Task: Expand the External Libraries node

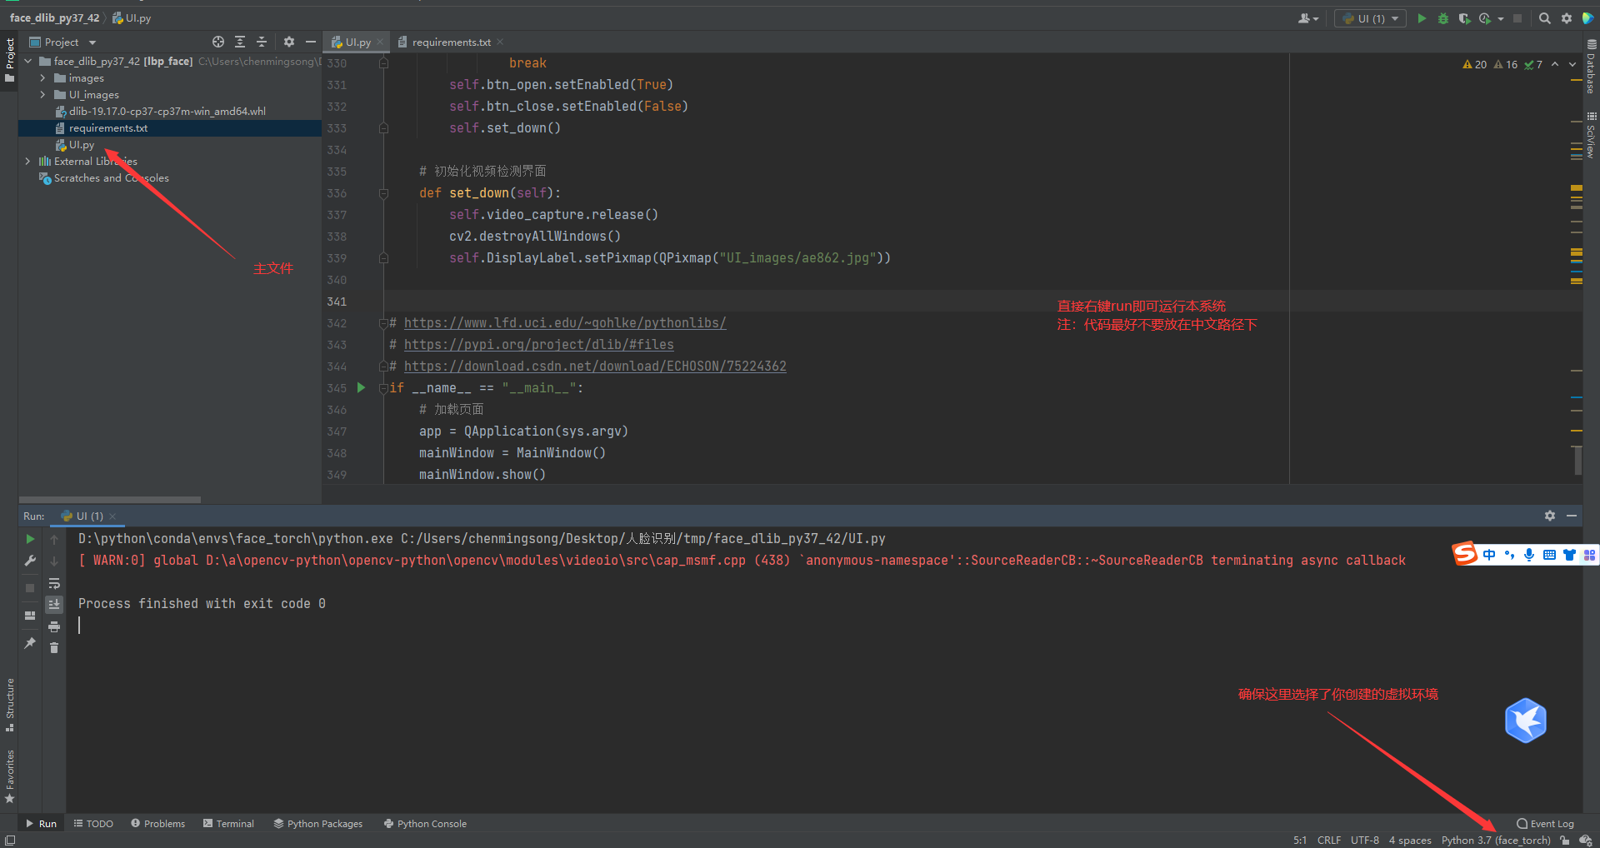Action: (27, 162)
